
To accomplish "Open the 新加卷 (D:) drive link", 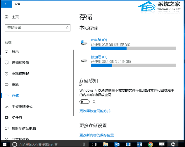I will (x=99, y=57).
